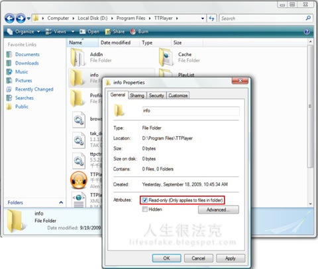
Task: Select the Cache folder icon
Action: (x=166, y=58)
